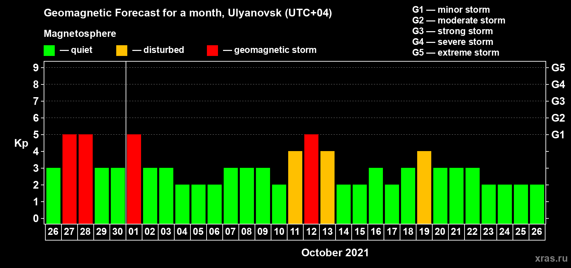Click the 'October 2021' axis label
571x268 pixels.
pos(335,253)
